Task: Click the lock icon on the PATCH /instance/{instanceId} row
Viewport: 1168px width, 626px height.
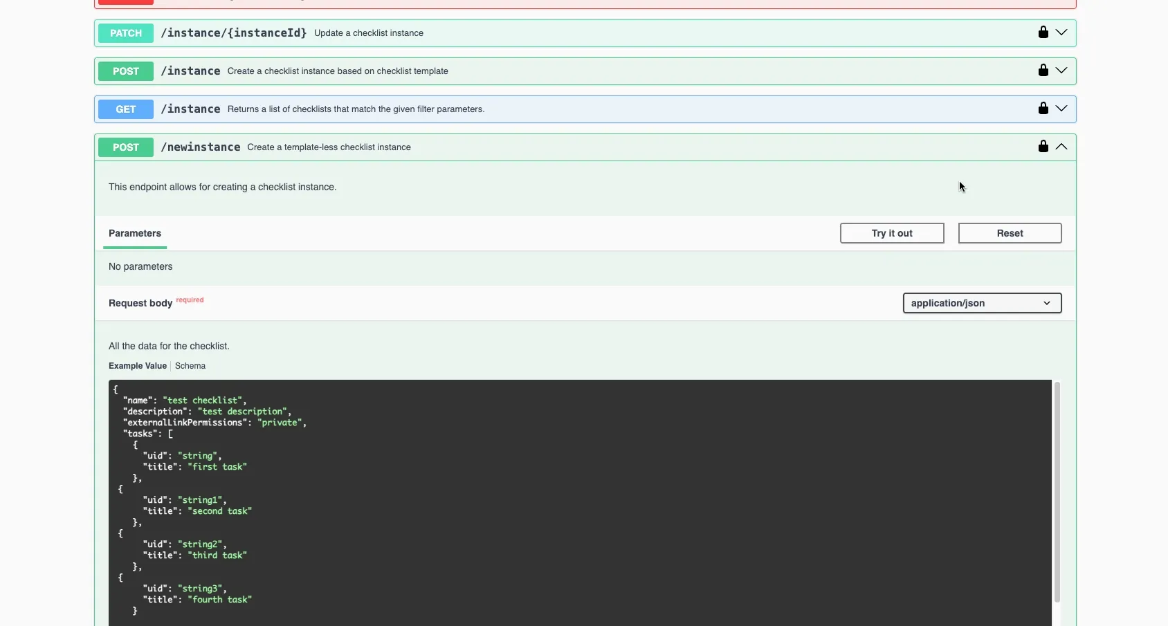Action: tap(1043, 32)
